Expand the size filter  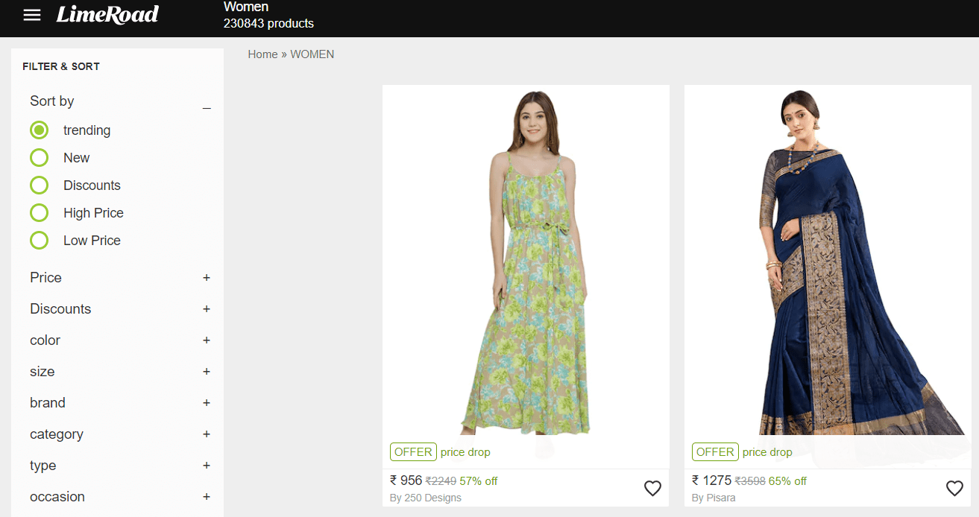(207, 372)
